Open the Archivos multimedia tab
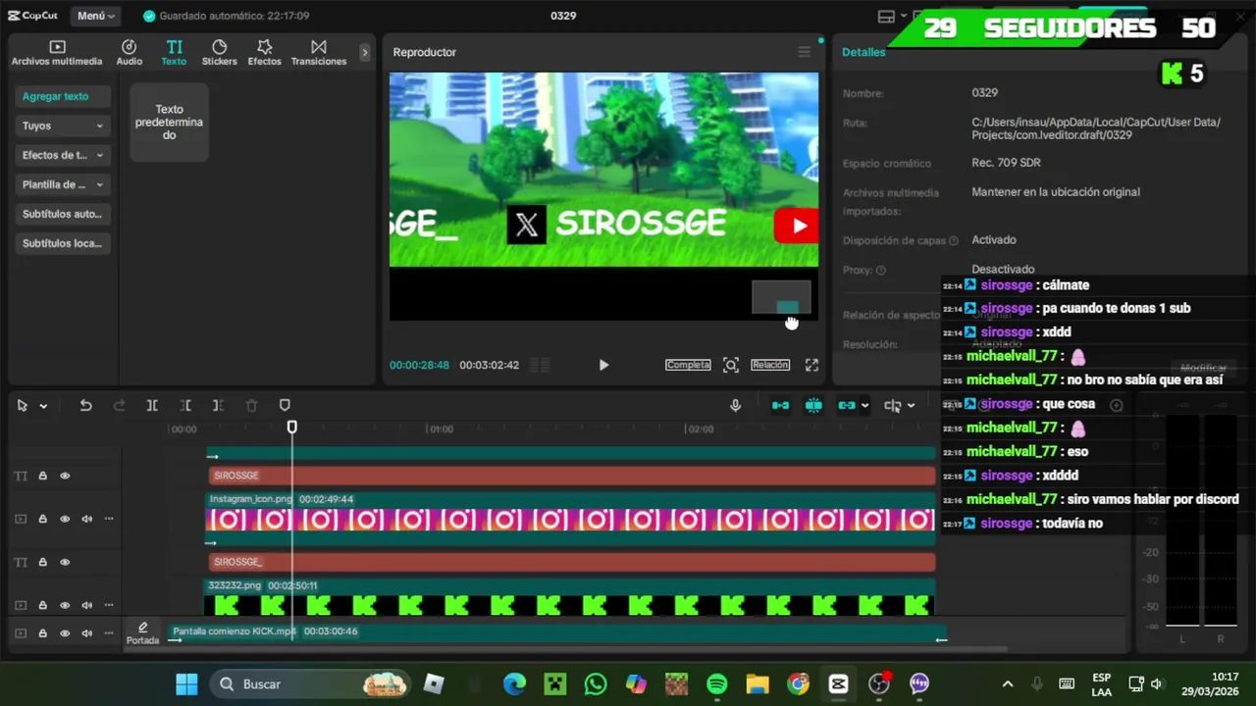Viewport: 1256px width, 706px height. tap(57, 53)
